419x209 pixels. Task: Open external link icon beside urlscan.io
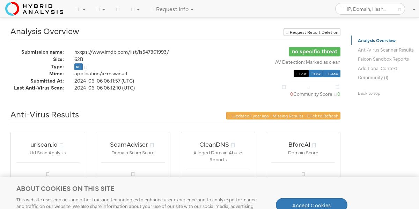(61, 145)
